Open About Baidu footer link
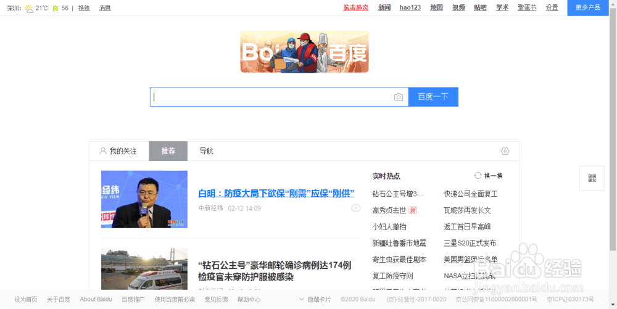Viewport: 617px width, 309px height. 96,299
